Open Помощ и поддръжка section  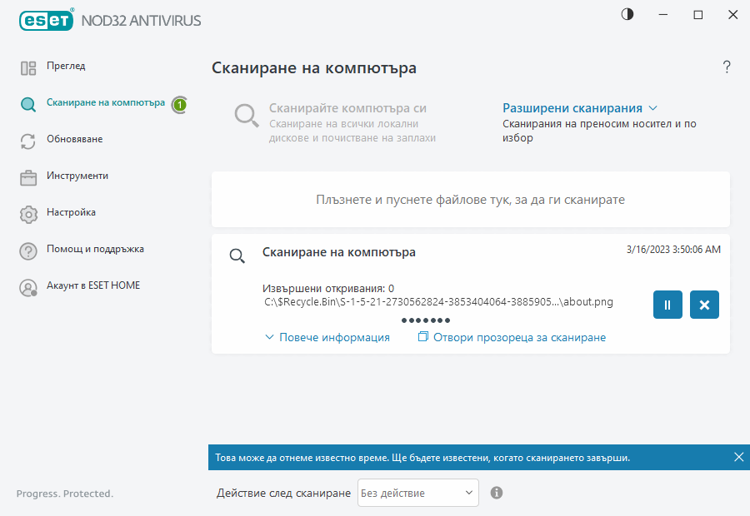[x=94, y=249]
